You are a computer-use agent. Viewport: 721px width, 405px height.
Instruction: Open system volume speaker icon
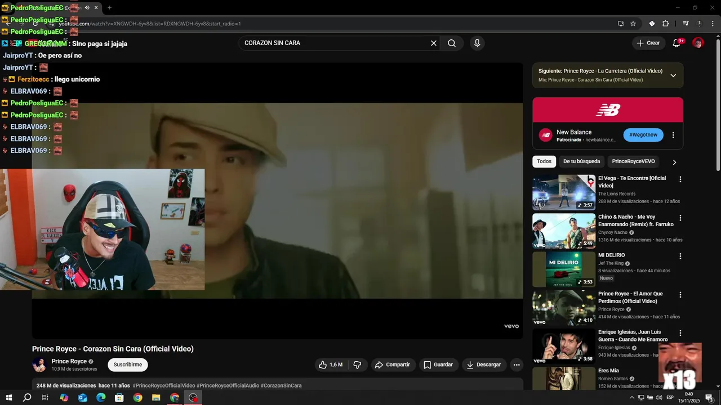[658, 398]
